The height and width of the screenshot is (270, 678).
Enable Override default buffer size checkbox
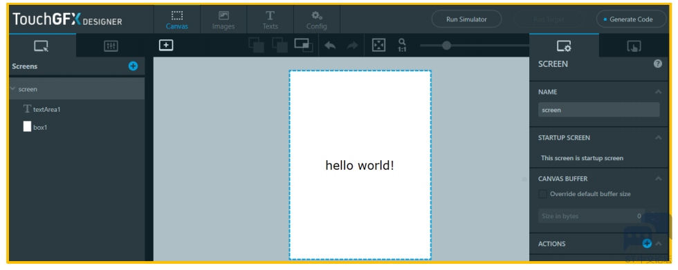coord(542,194)
